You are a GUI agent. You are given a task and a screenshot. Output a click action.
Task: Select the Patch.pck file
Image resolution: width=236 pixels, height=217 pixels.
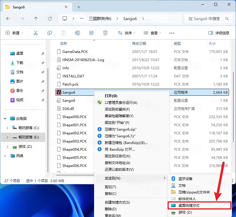pyautogui.click(x=142, y=84)
